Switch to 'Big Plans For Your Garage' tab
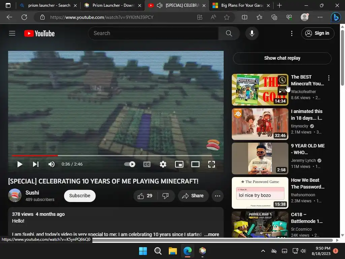345x259 pixels. coord(241,5)
